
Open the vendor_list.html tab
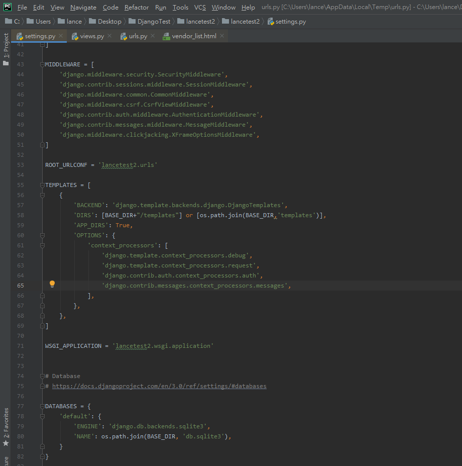click(194, 36)
